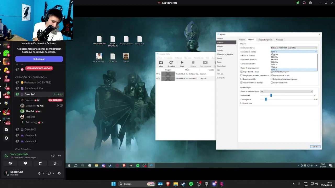
Task: Open GameCube section in Ajustes sidebar
Action: (226, 66)
